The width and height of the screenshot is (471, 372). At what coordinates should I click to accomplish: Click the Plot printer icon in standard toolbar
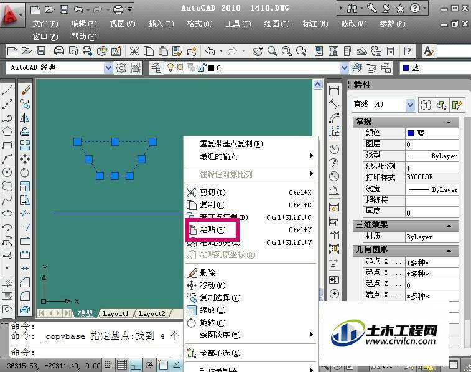pos(59,51)
